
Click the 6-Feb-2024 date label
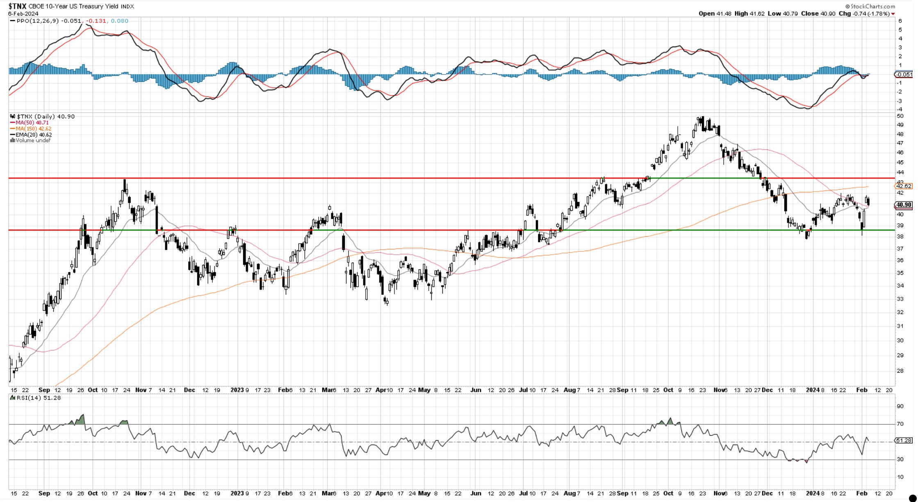click(x=23, y=14)
